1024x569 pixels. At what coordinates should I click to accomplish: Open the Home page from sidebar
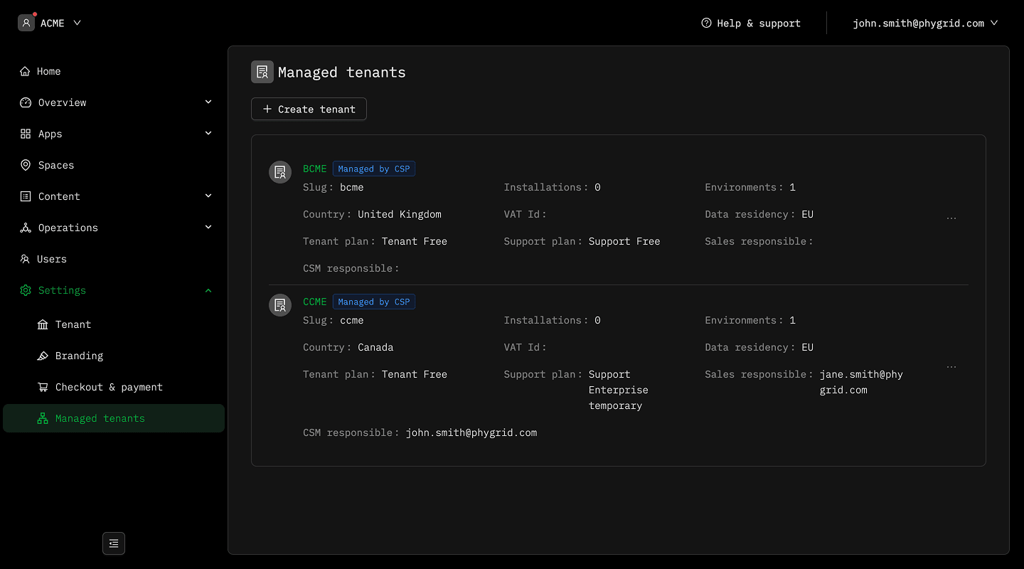[48, 71]
